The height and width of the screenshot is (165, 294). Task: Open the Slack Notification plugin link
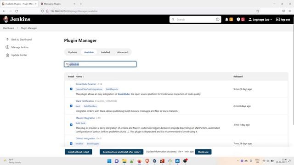tap(85, 101)
